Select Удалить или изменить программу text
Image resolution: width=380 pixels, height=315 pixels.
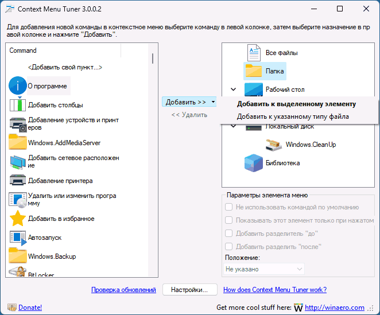[x=72, y=199]
